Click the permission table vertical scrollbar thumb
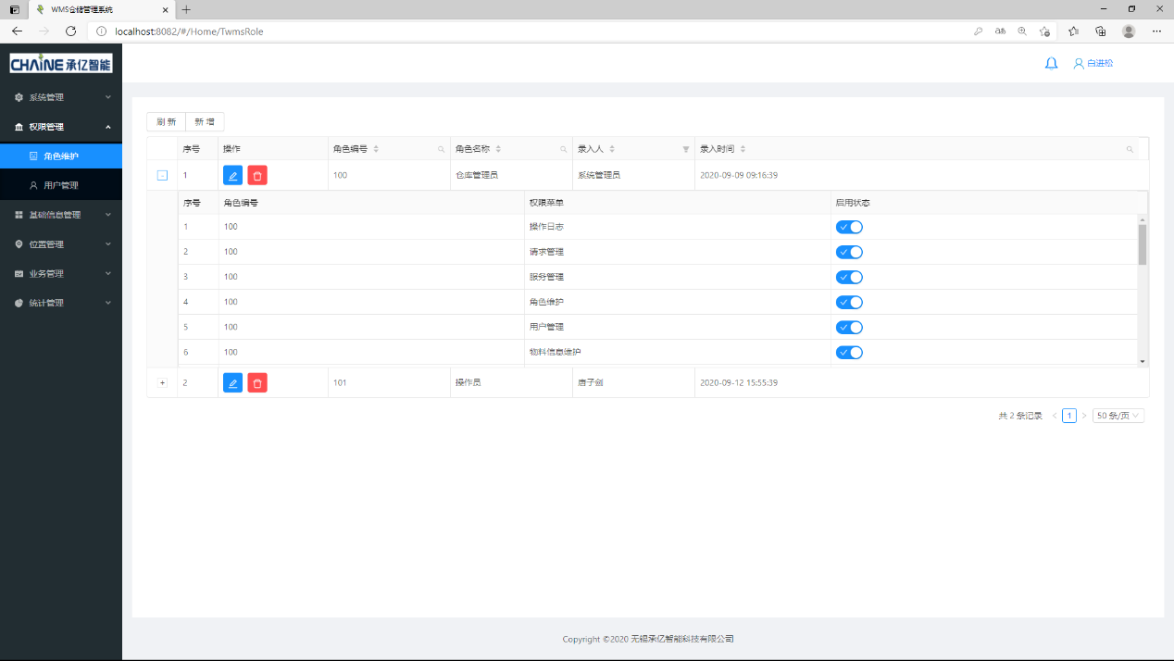The width and height of the screenshot is (1174, 661). [x=1143, y=244]
